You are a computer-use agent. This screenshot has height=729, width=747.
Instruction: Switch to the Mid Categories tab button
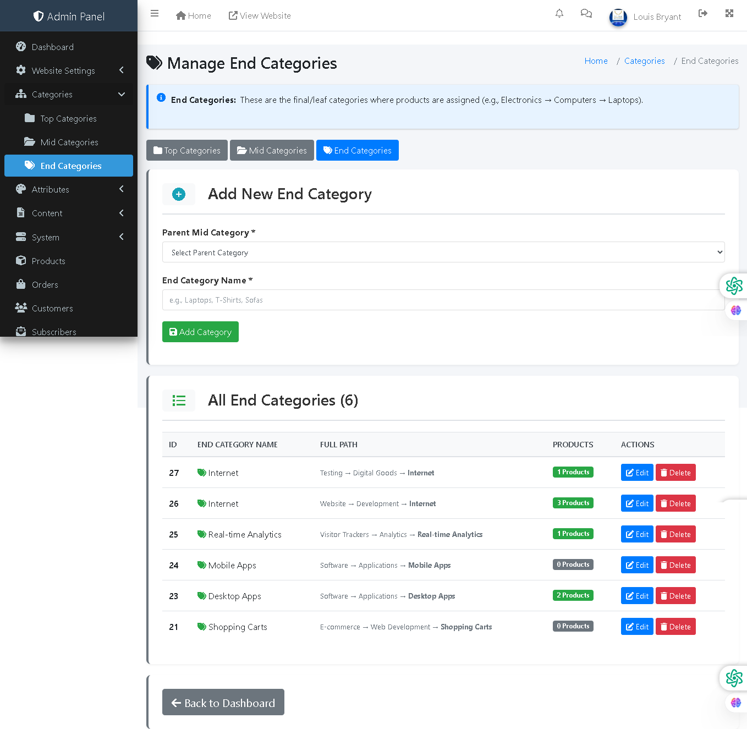[272, 150]
